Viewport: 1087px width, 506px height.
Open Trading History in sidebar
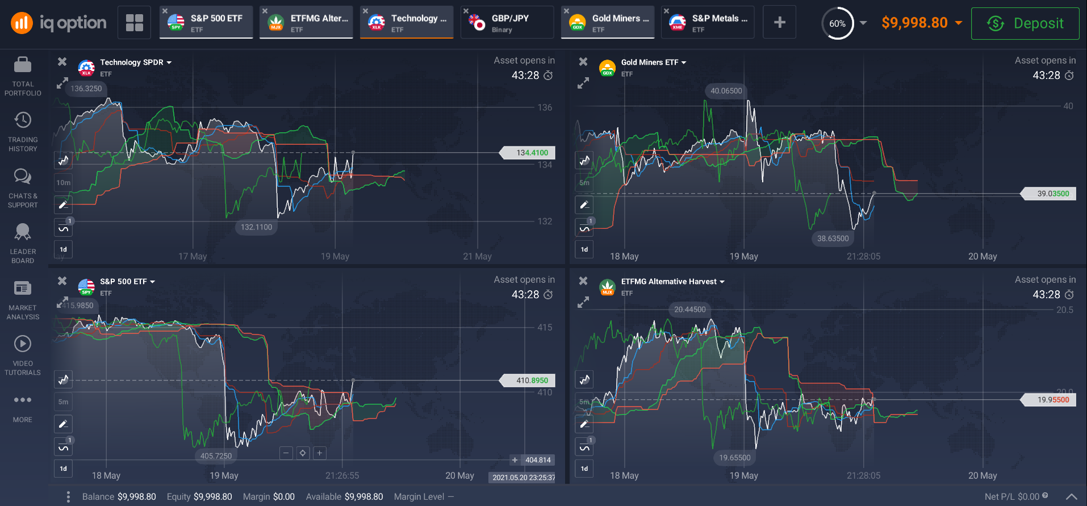point(23,132)
